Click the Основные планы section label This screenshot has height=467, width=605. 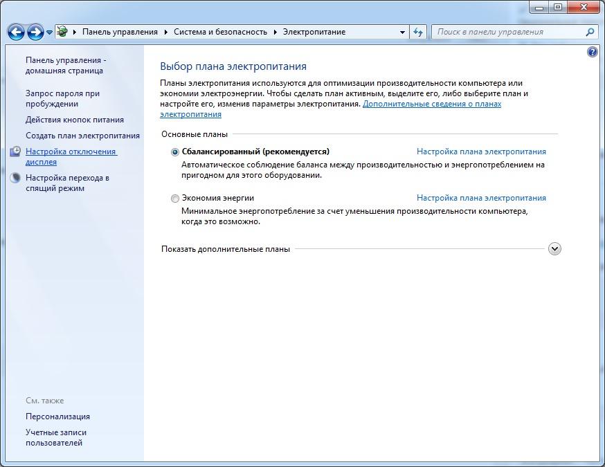pyautogui.click(x=195, y=134)
